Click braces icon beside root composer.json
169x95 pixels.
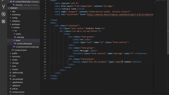coord(10,92)
